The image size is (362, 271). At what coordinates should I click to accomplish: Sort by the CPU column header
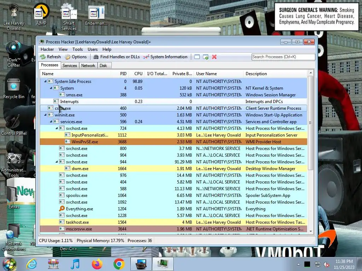pyautogui.click(x=136, y=74)
